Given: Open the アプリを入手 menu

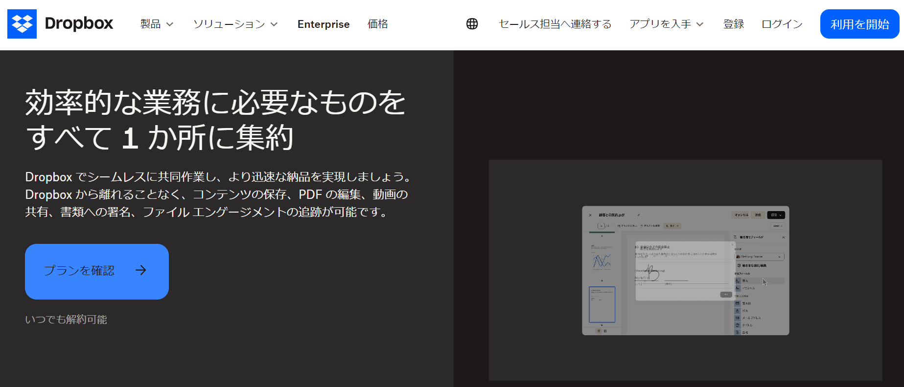Looking at the screenshot, I should 666,24.
